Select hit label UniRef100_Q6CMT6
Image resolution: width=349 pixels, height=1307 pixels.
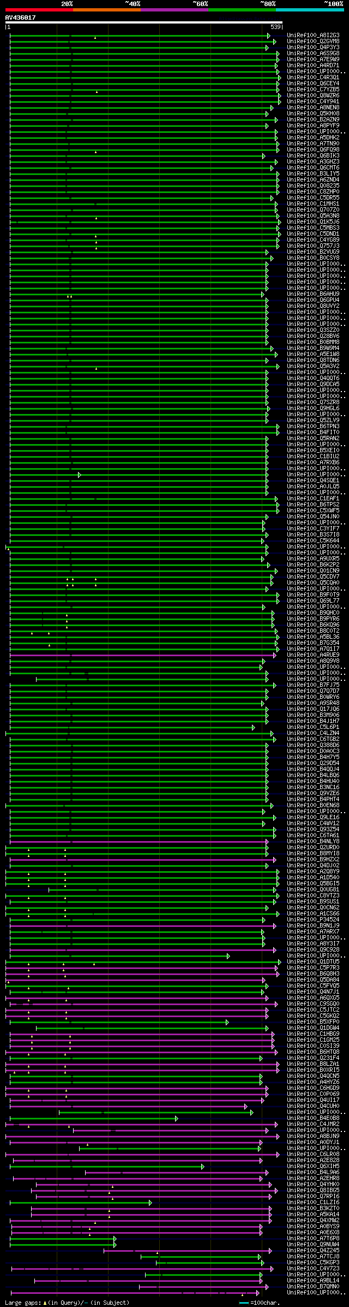(313, 168)
